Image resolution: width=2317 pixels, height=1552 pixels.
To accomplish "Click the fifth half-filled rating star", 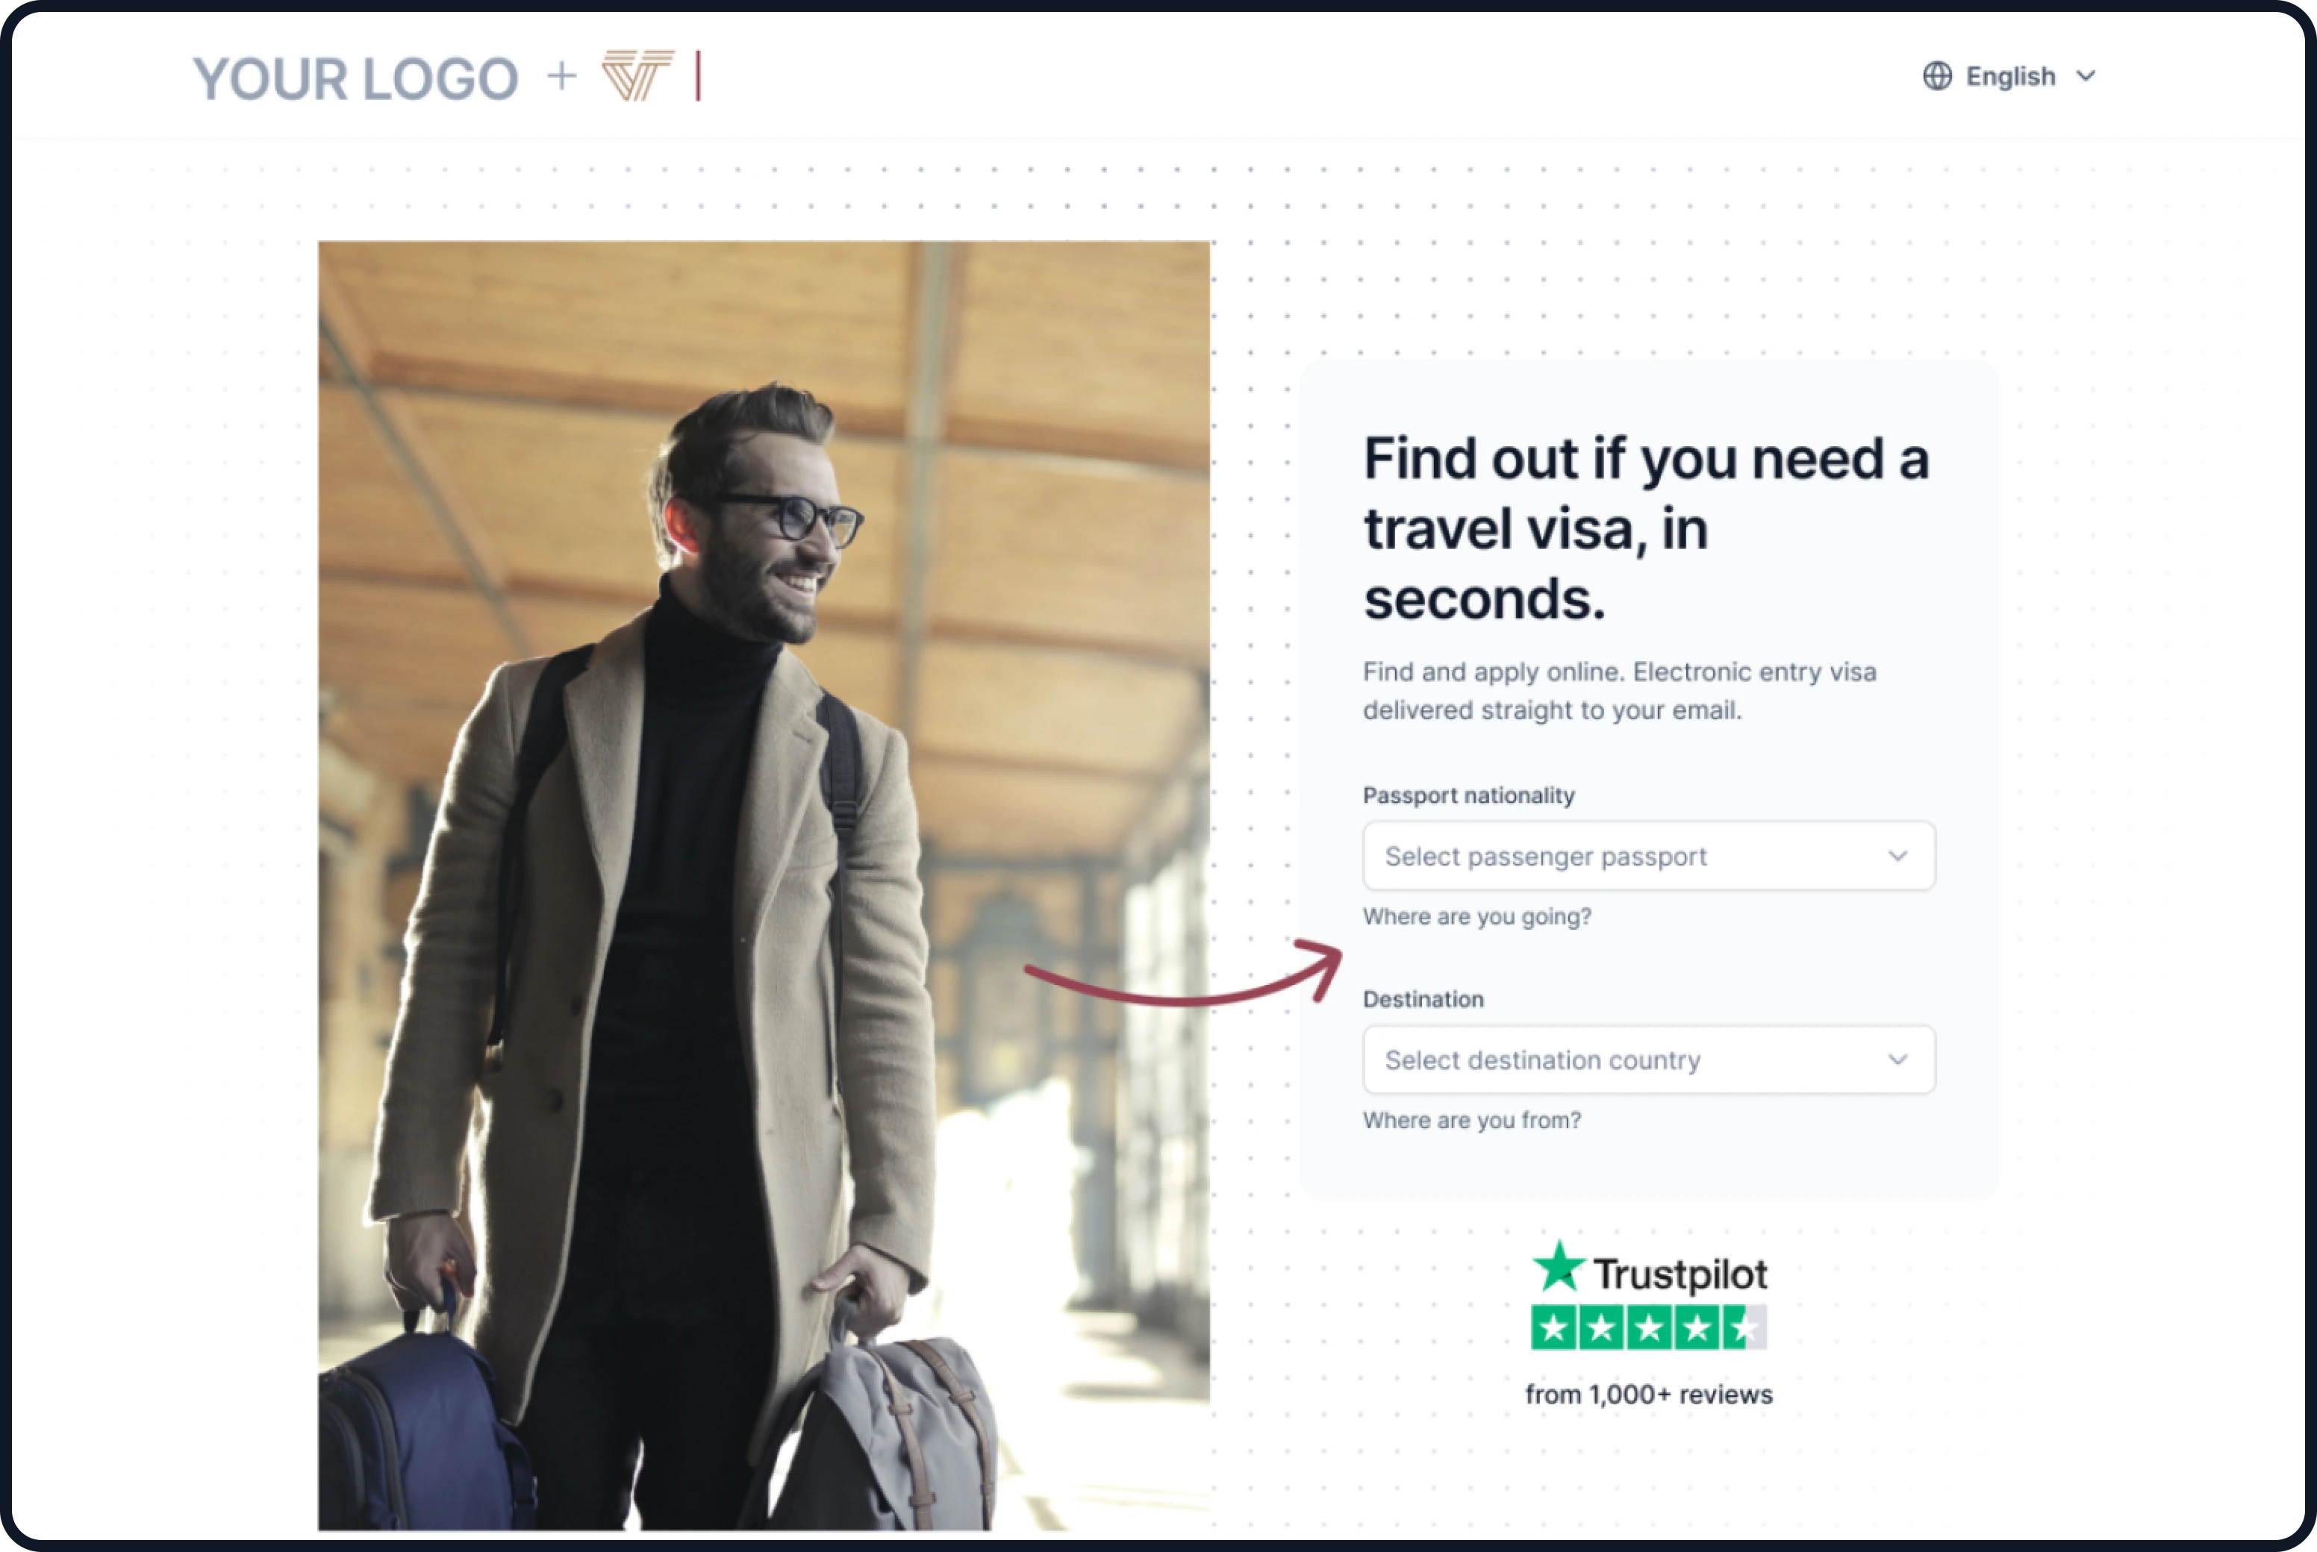I will pos(1744,1328).
